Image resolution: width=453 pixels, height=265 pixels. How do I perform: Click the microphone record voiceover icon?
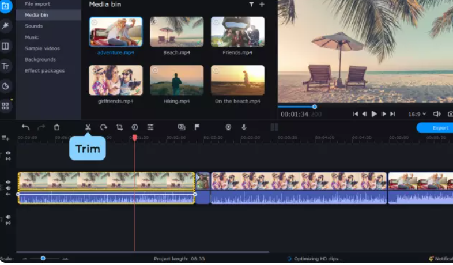pyautogui.click(x=244, y=127)
